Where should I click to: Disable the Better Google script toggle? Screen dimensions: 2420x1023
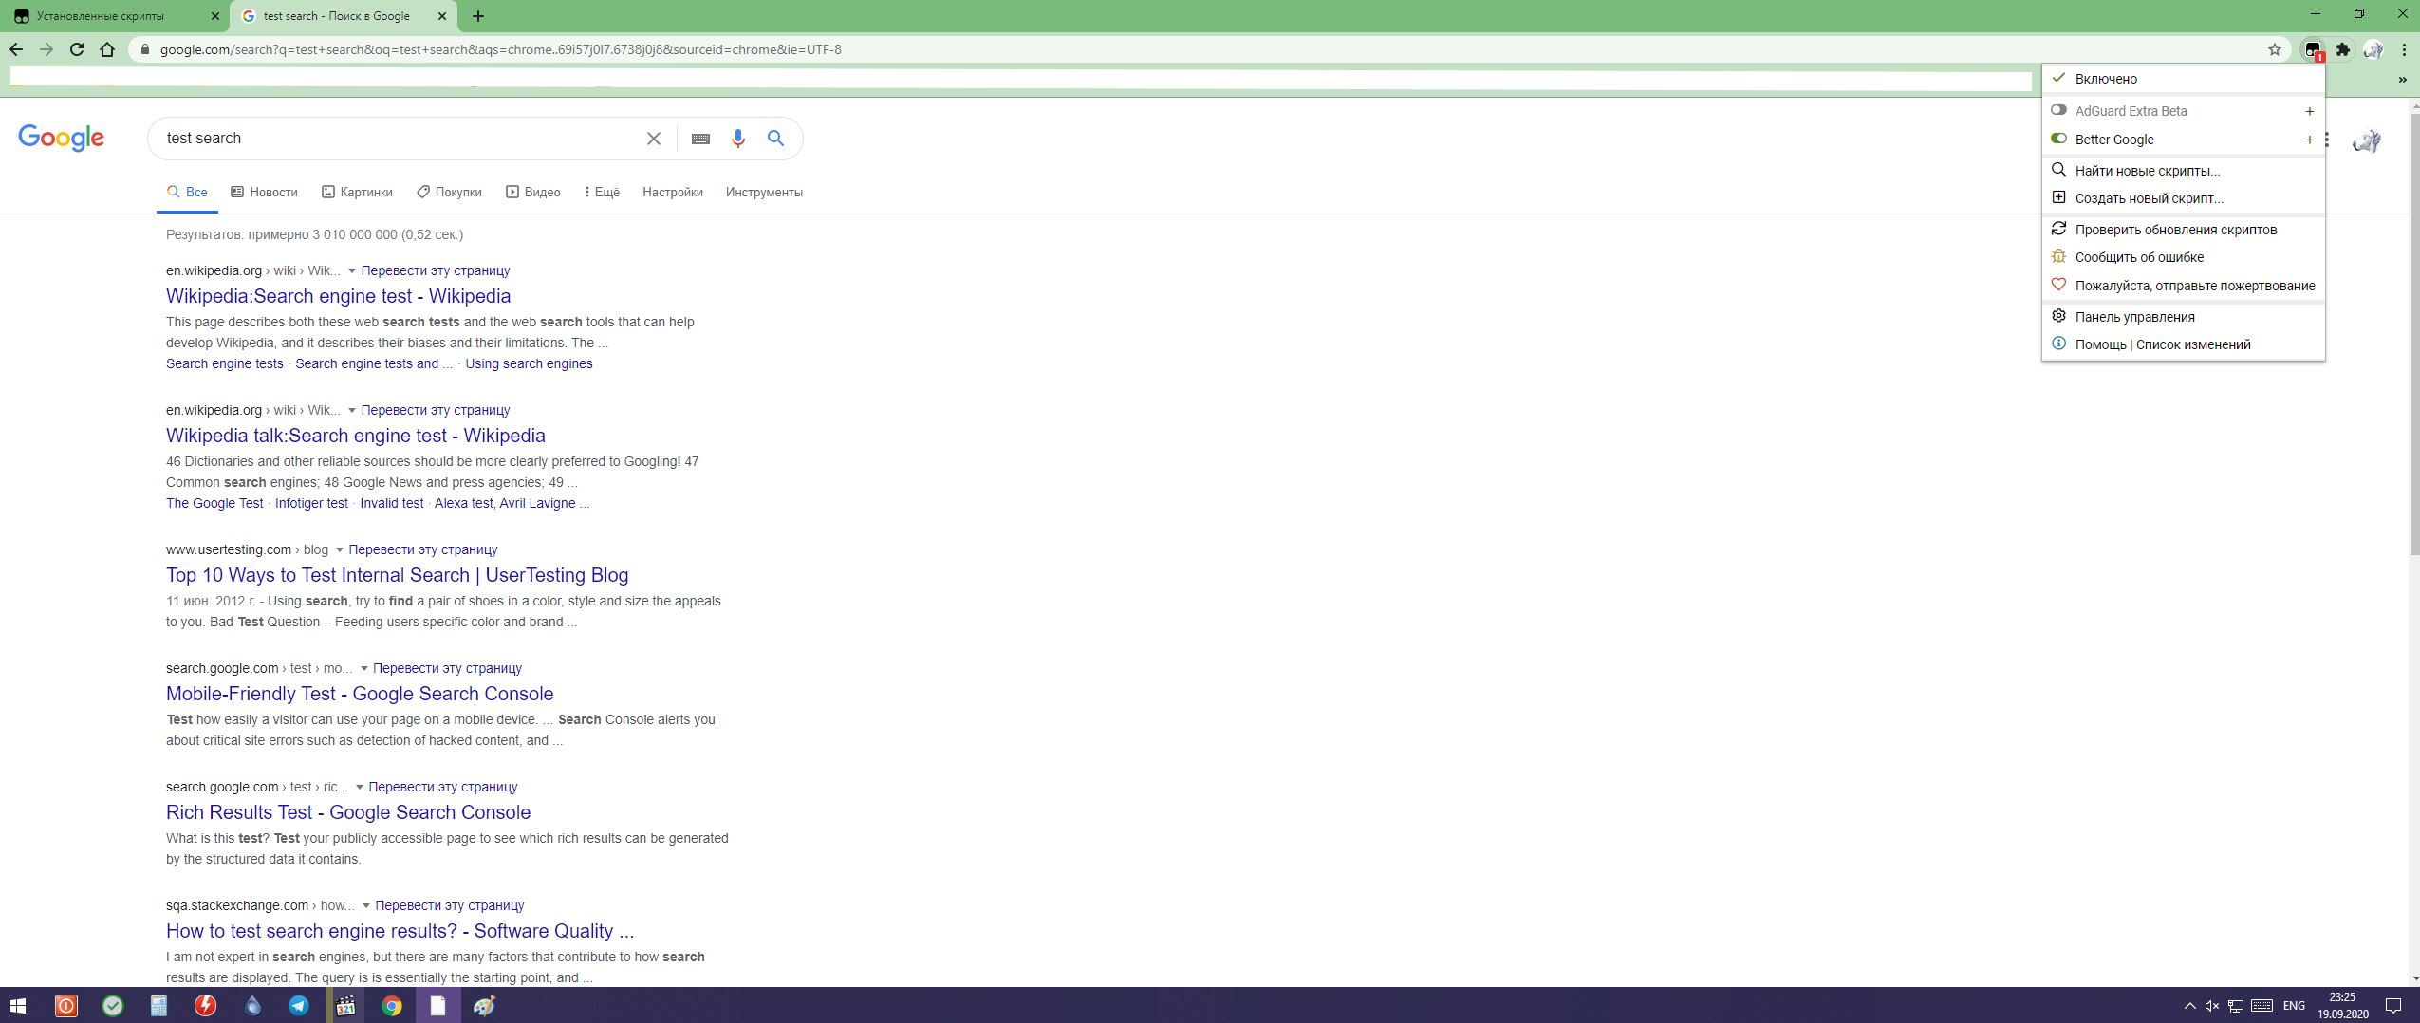(2058, 139)
